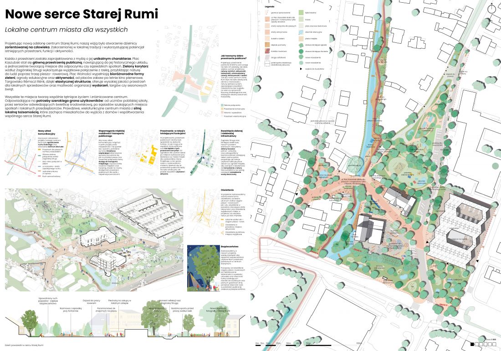
Task: Open the yellow existing-functions diagram
Action: click(x=143, y=153)
